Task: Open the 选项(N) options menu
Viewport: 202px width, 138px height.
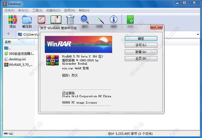Action: [x=70, y=10]
